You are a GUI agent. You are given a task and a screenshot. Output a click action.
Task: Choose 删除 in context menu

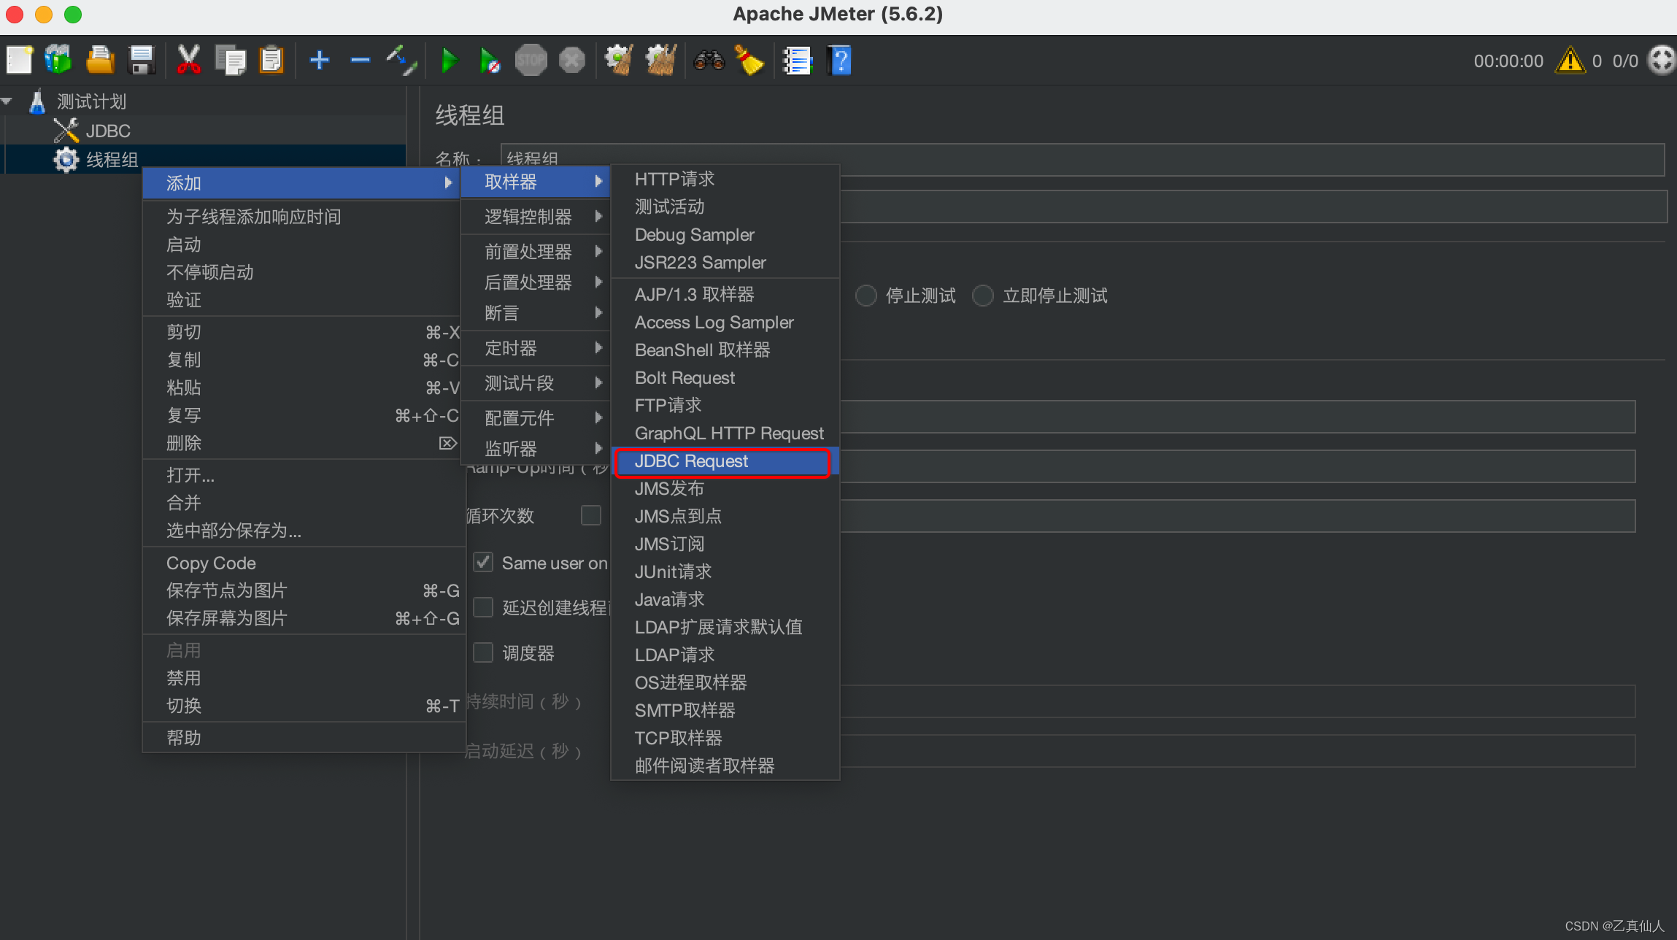(304, 443)
